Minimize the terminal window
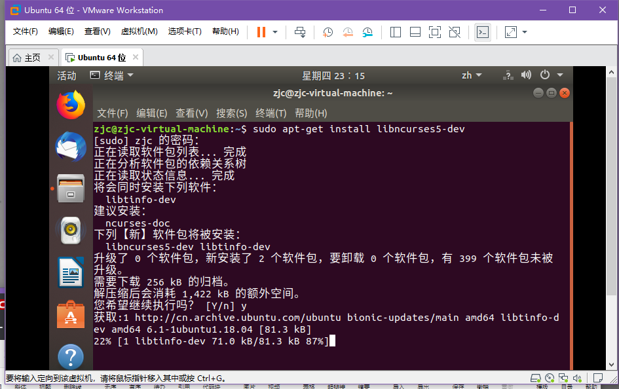619x389 pixels. pos(538,93)
